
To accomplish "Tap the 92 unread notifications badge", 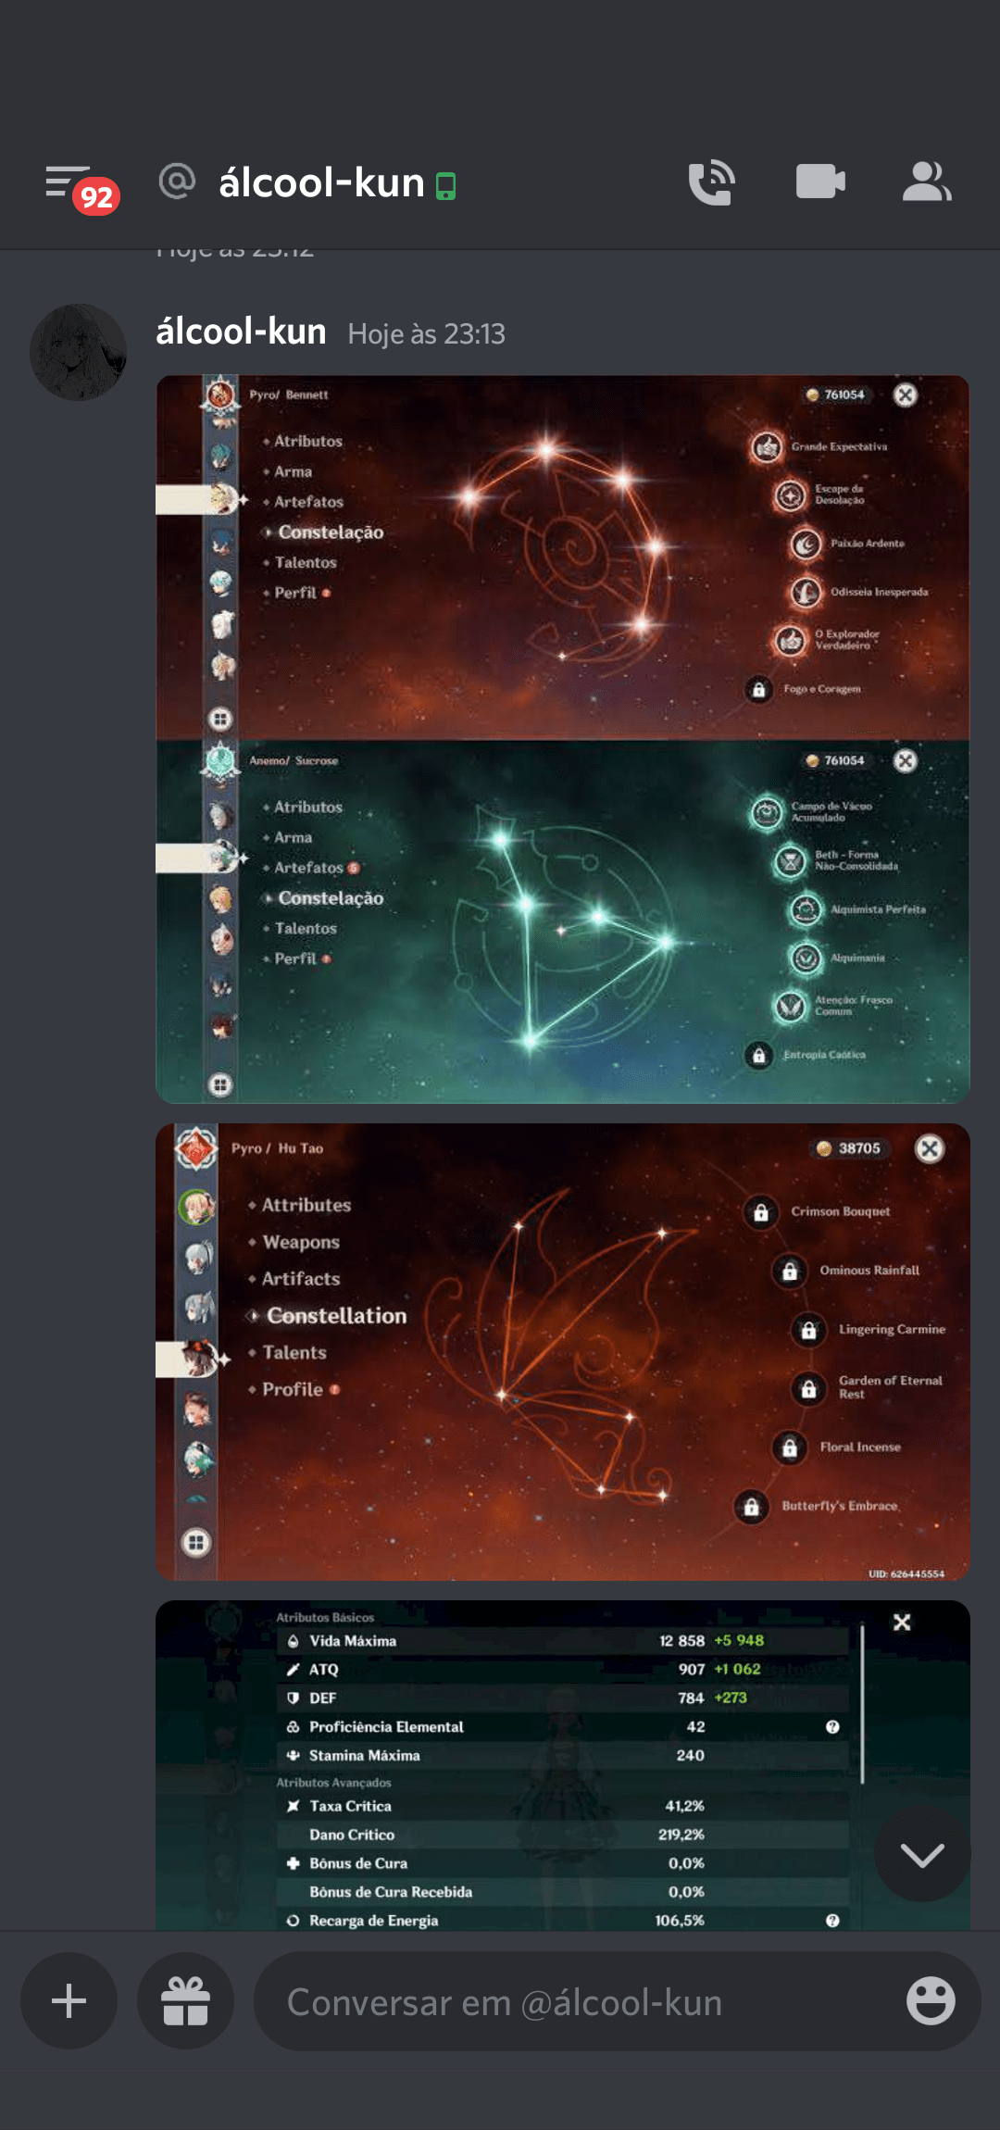I will [96, 196].
